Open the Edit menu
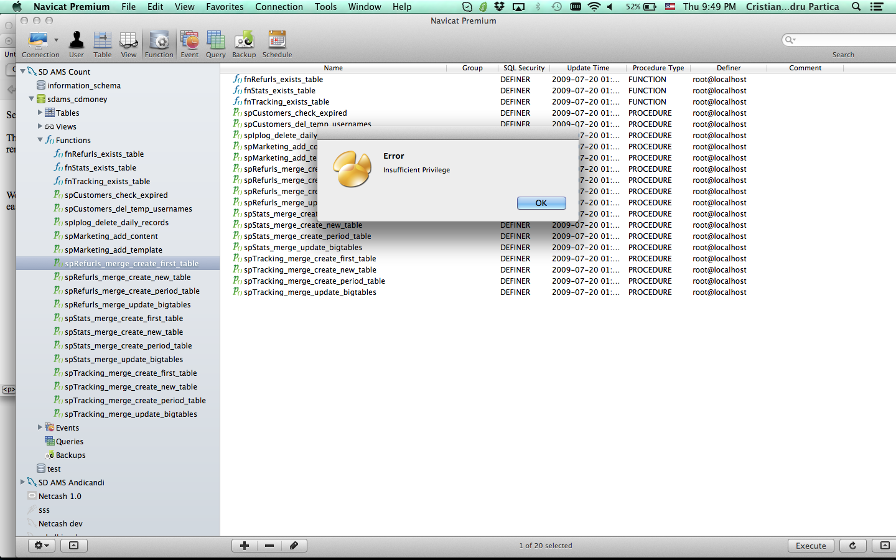This screenshot has height=560, width=896. [156, 7]
